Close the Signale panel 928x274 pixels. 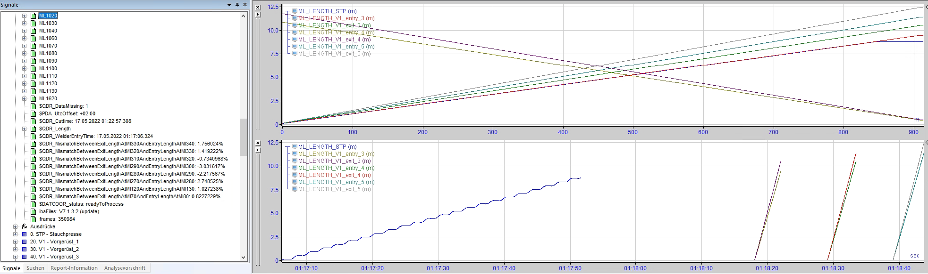[245, 5]
